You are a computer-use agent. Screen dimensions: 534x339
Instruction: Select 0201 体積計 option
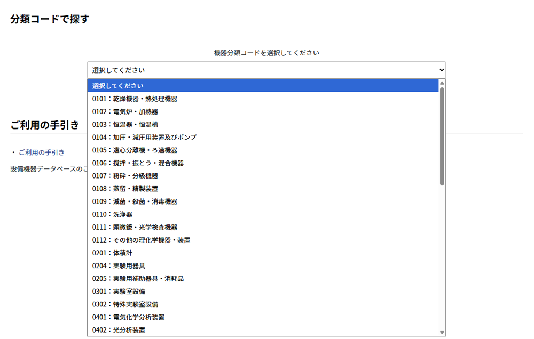(x=263, y=253)
